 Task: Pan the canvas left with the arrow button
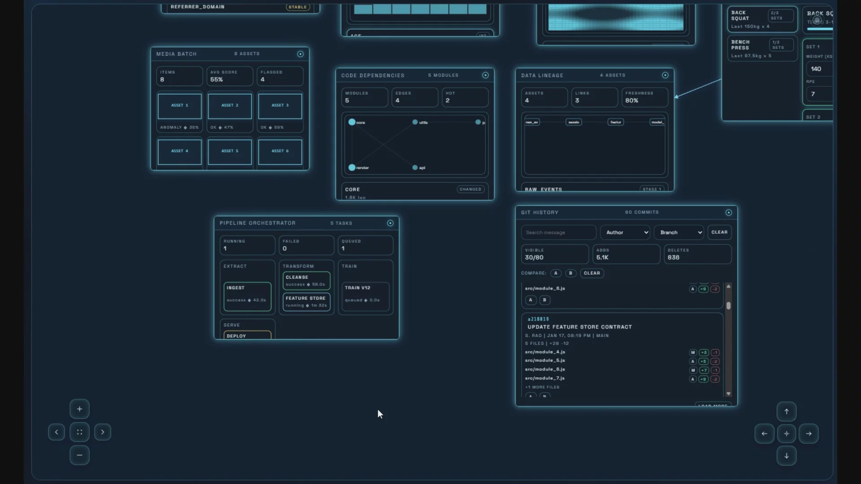point(764,433)
